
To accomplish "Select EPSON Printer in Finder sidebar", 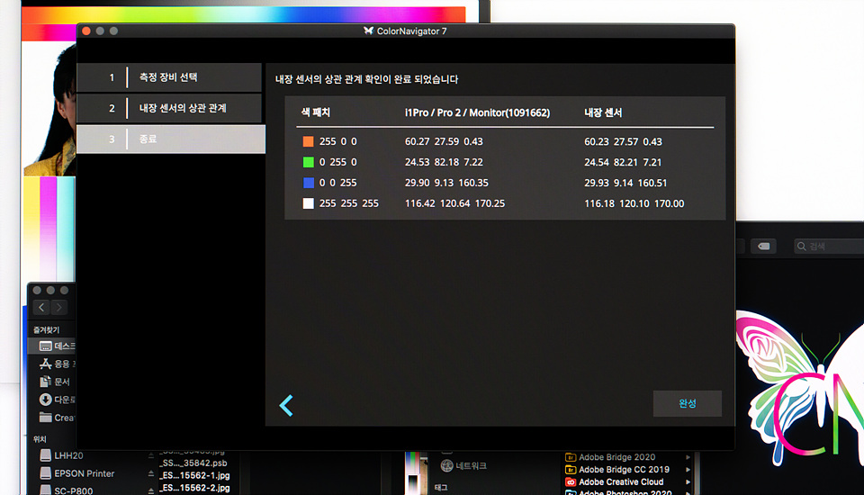I will click(x=77, y=473).
